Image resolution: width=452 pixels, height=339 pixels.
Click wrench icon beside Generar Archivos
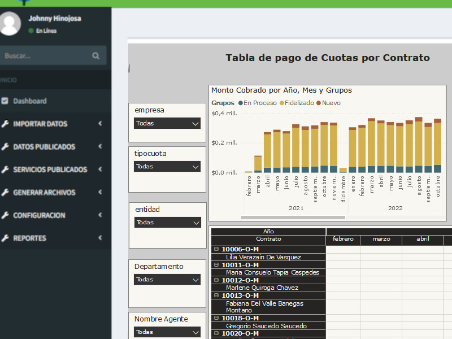[x=5, y=193]
